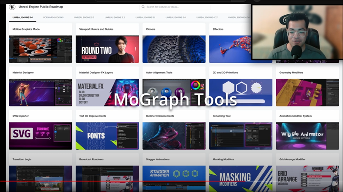Click the Transition Logic title
This screenshot has width=343, height=192.
click(x=22, y=159)
